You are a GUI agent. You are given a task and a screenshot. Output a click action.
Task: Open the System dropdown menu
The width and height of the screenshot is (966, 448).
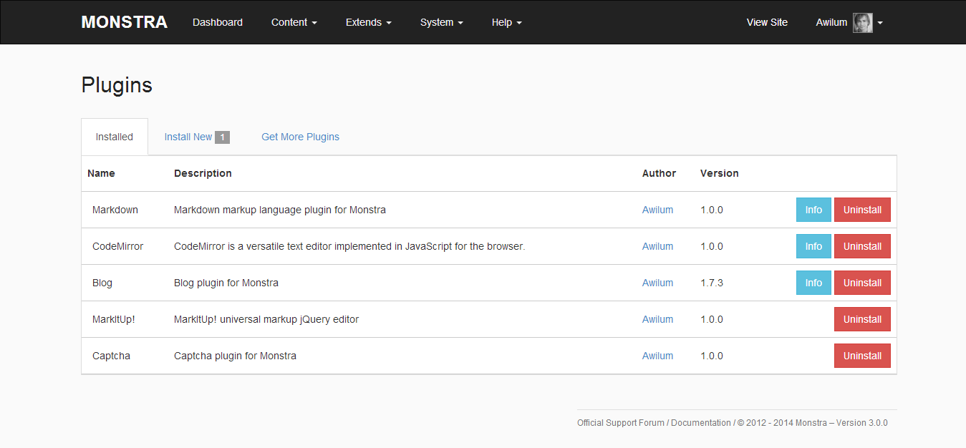pyautogui.click(x=441, y=22)
